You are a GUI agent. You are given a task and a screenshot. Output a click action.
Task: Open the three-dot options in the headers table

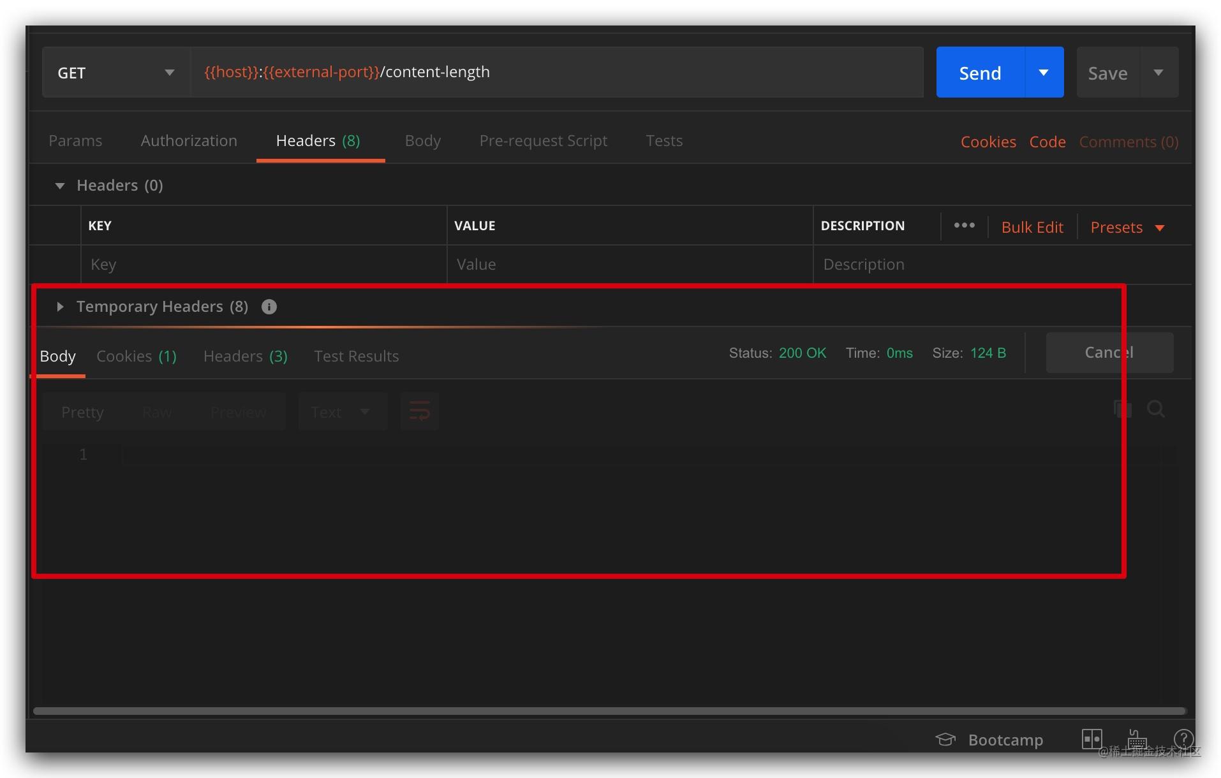(x=964, y=225)
